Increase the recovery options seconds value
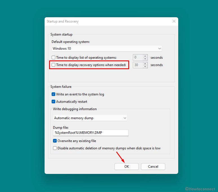 click(x=145, y=64)
